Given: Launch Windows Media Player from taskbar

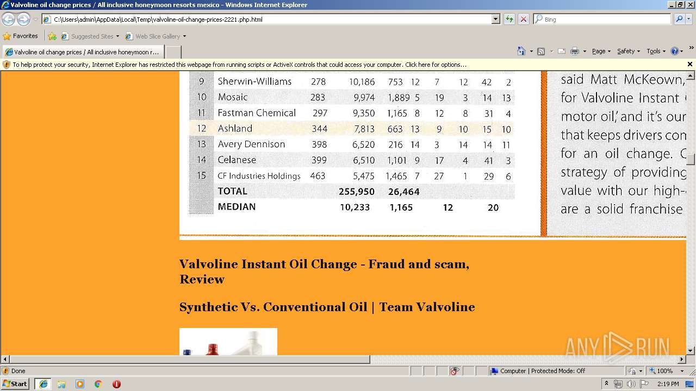Looking at the screenshot, I should pos(80,384).
